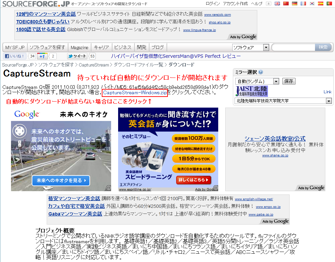Open the Gabaマンツーマン英会話 ad link
This screenshot has height=262, width=335.
(75, 214)
